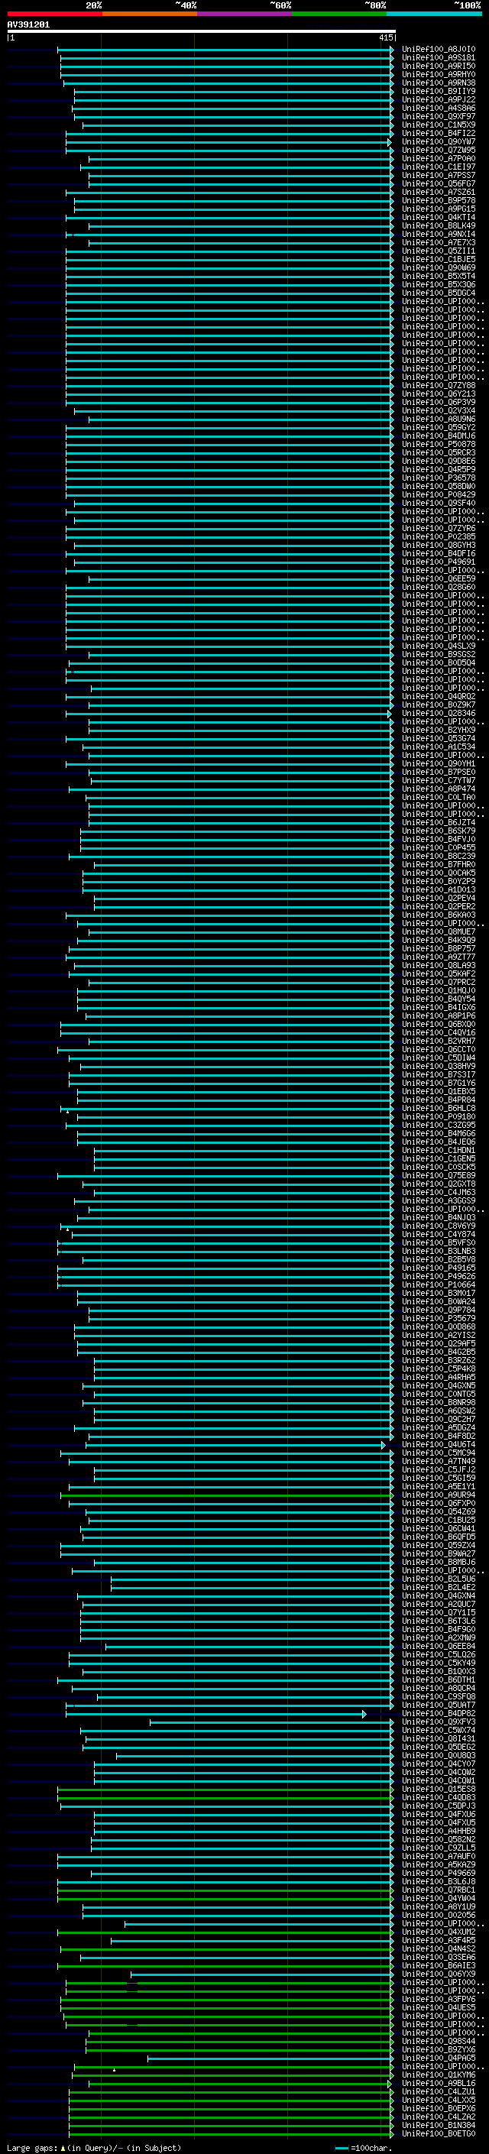The image size is (489, 2154).
Task: Click the green alignment bar for UniRef100_B0ETG0
Action: 232,2135
